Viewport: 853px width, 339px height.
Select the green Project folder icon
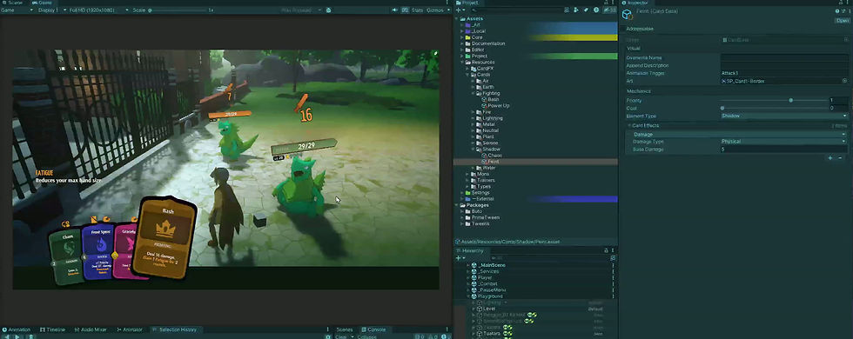[x=468, y=56]
